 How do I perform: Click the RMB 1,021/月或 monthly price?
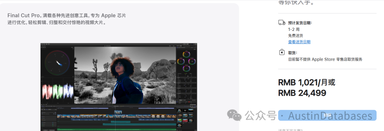click(306, 83)
